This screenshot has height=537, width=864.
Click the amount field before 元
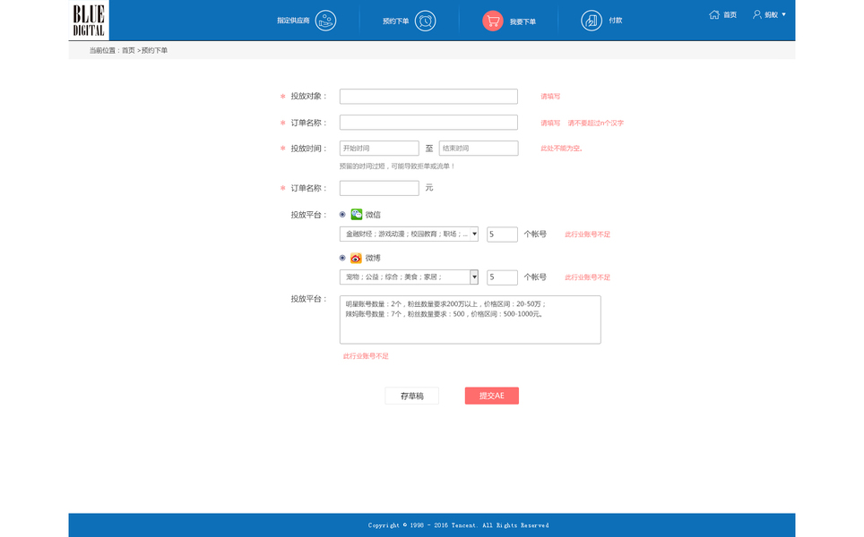pyautogui.click(x=379, y=188)
